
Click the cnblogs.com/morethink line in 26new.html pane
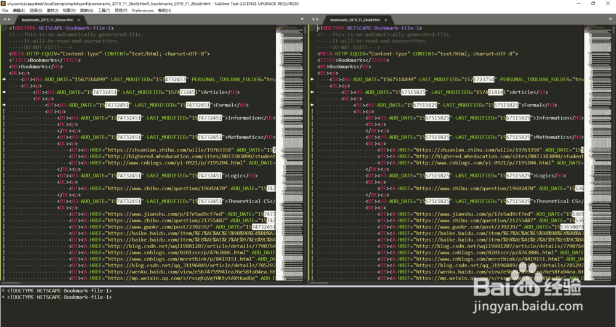pyautogui.click(x=173, y=259)
